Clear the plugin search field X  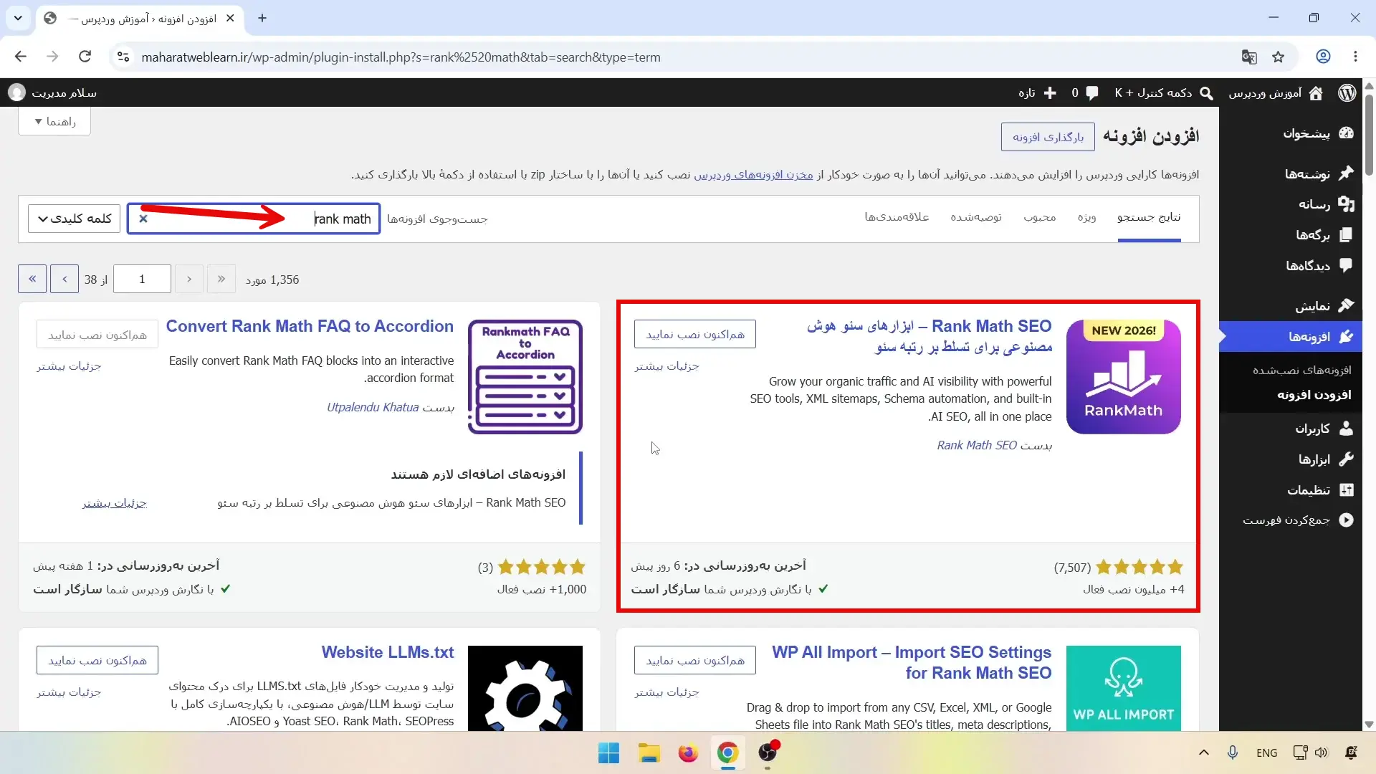point(143,219)
